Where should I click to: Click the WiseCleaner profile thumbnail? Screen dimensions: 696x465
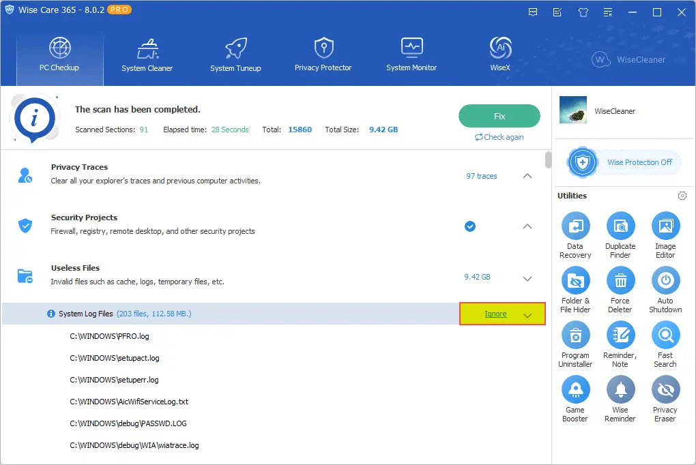(573, 110)
